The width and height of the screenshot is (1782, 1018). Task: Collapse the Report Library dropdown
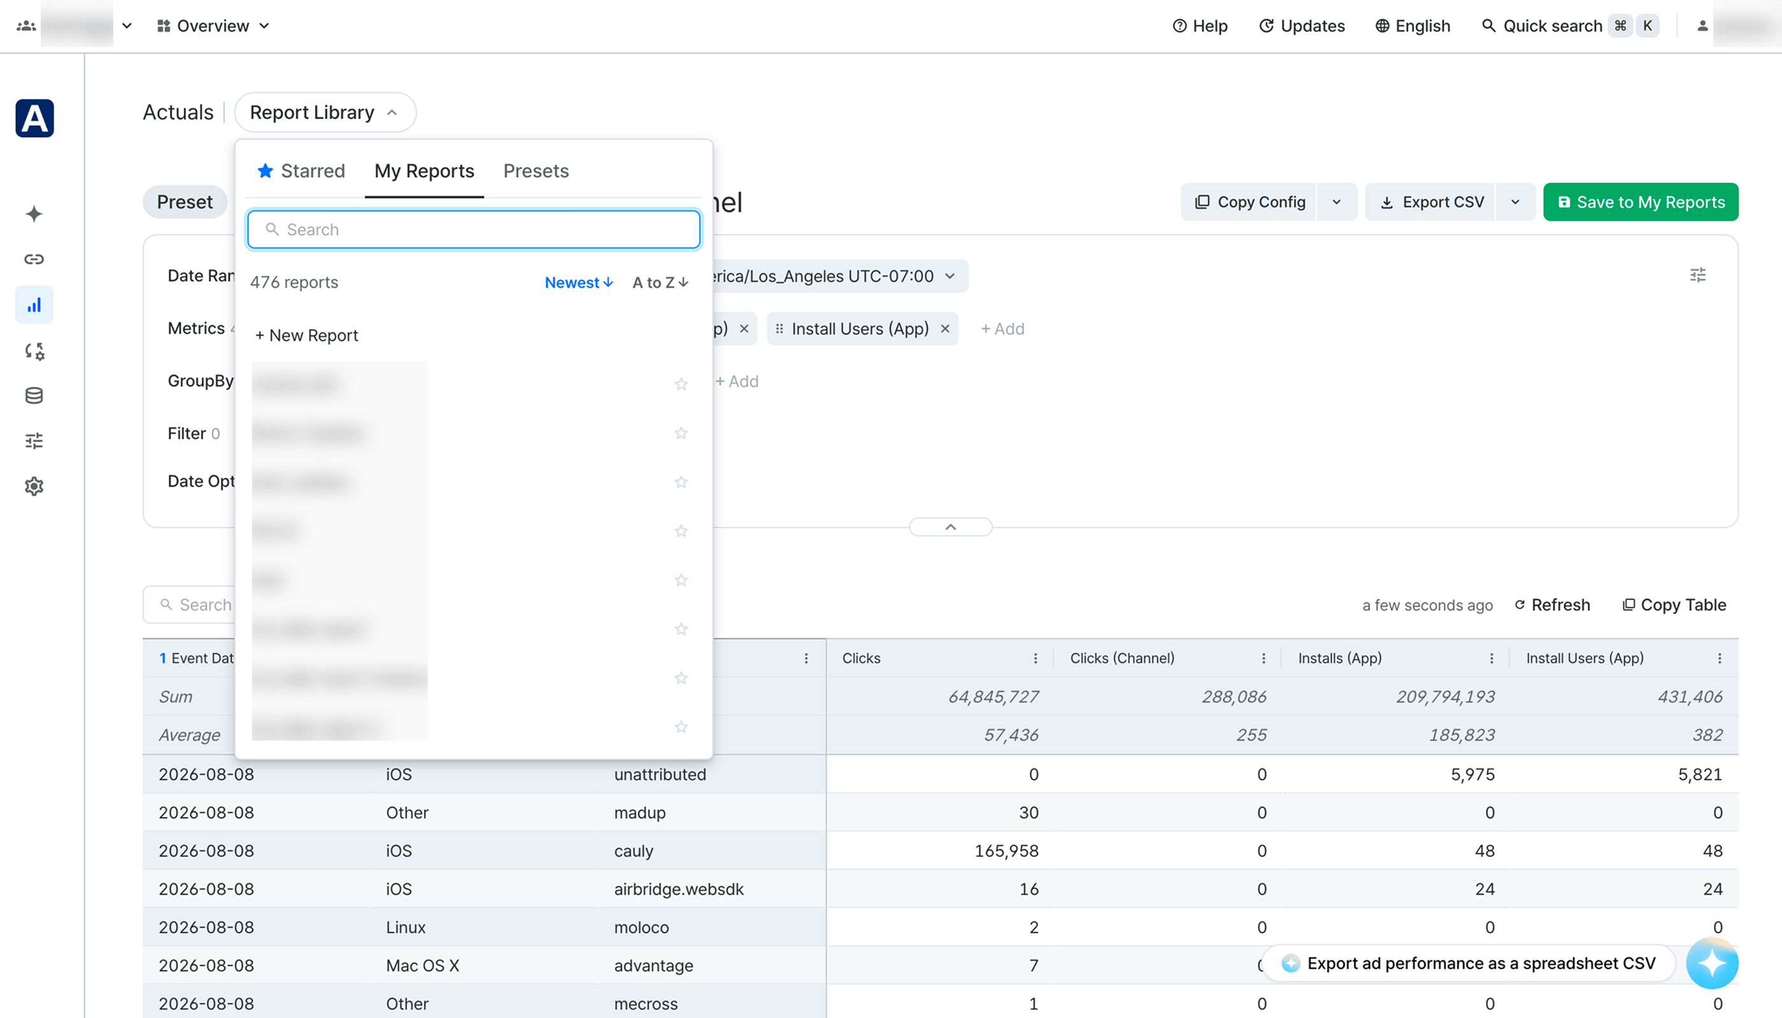coord(325,113)
